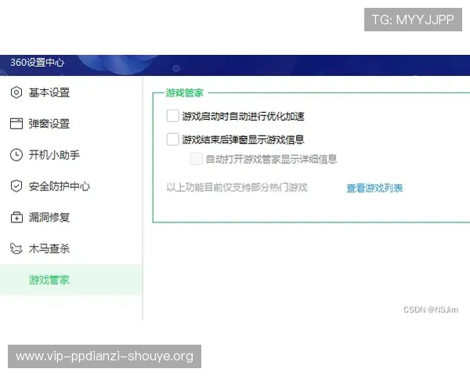Select 游戏管家 in the sidebar
470x376 pixels.
click(x=71, y=280)
